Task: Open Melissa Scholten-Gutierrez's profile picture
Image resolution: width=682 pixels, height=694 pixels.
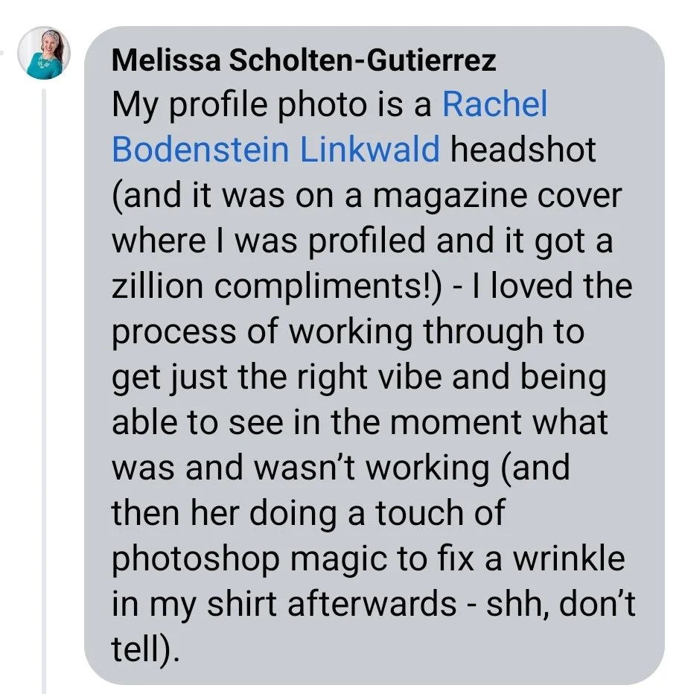Action: pos(44,53)
